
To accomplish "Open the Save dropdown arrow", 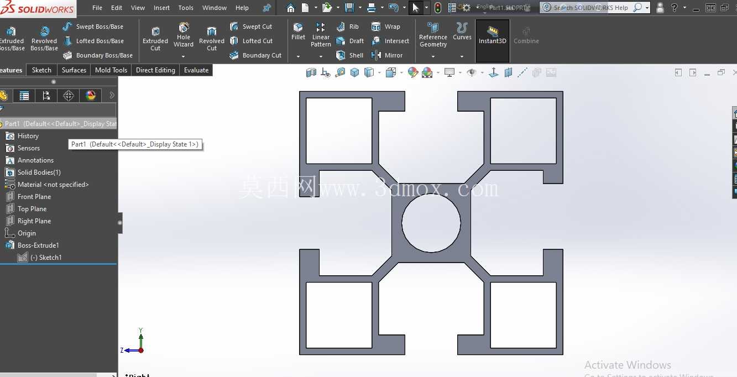I will point(359,8).
